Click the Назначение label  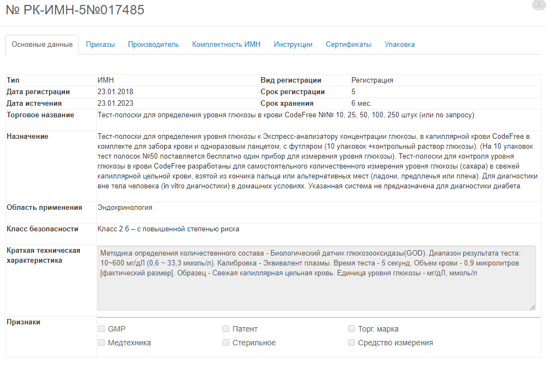coord(28,137)
